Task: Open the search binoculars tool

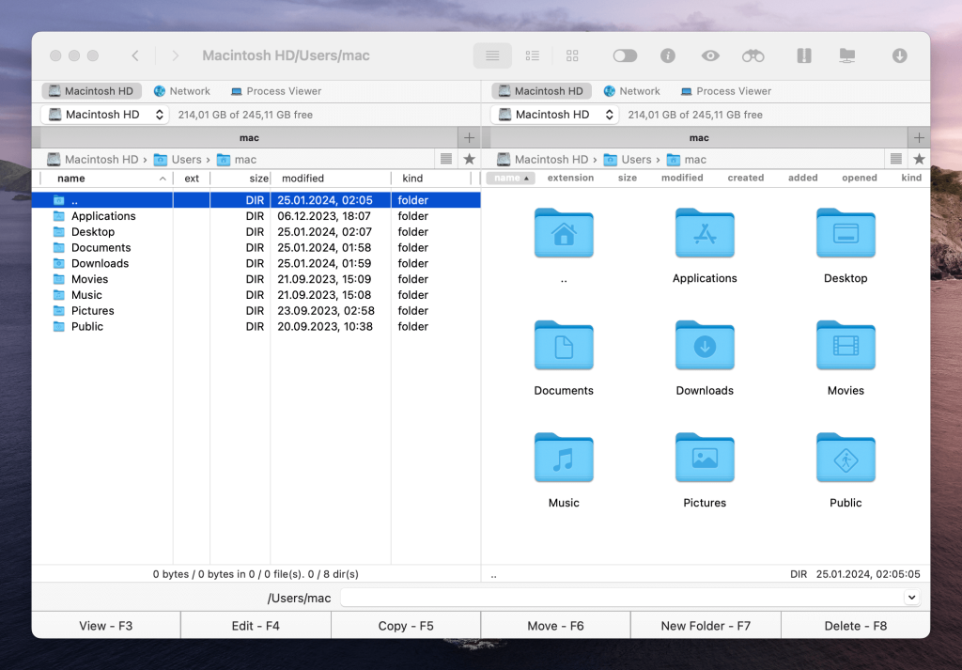Action: click(752, 55)
